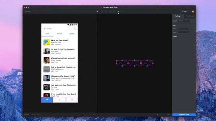Click 'Shawn Mendes' artist text
This screenshot has width=216, height=121.
(x=56, y=60)
